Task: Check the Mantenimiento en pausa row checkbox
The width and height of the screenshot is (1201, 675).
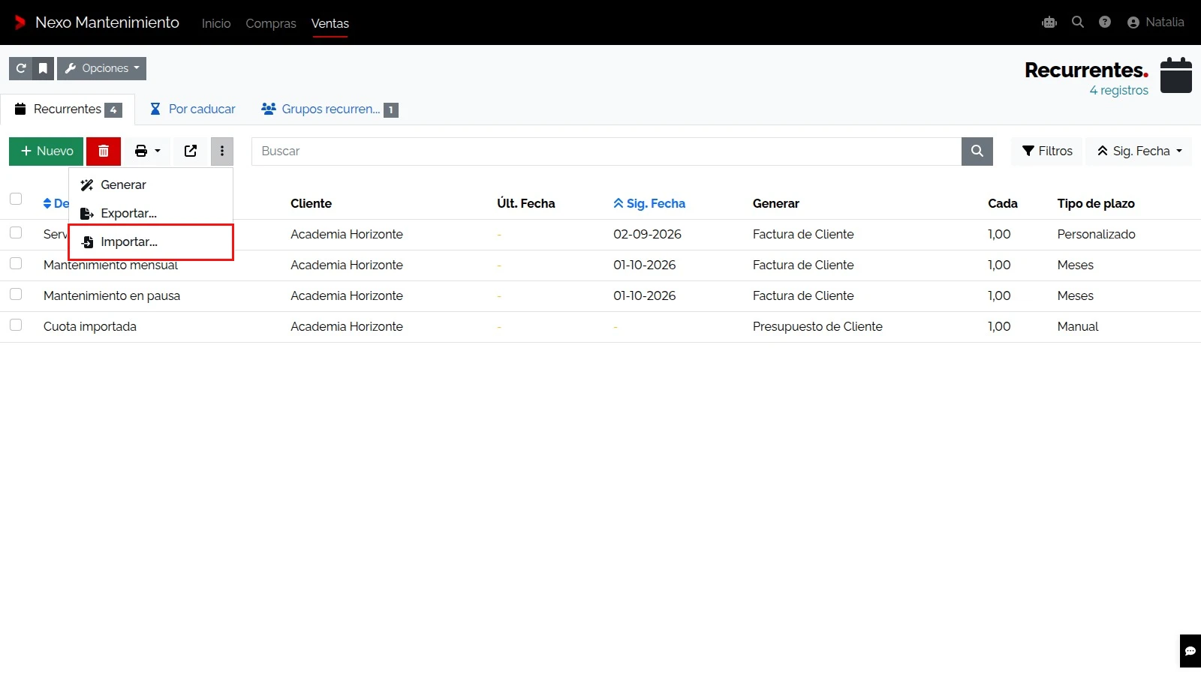Action: tap(16, 294)
